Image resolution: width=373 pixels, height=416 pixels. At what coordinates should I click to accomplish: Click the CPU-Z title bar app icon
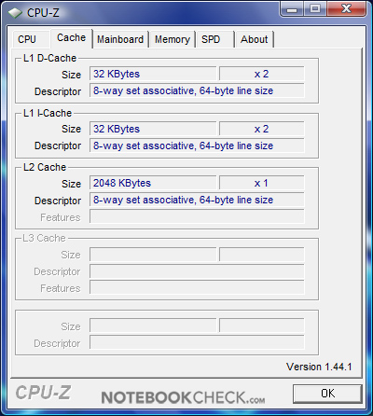(x=15, y=13)
